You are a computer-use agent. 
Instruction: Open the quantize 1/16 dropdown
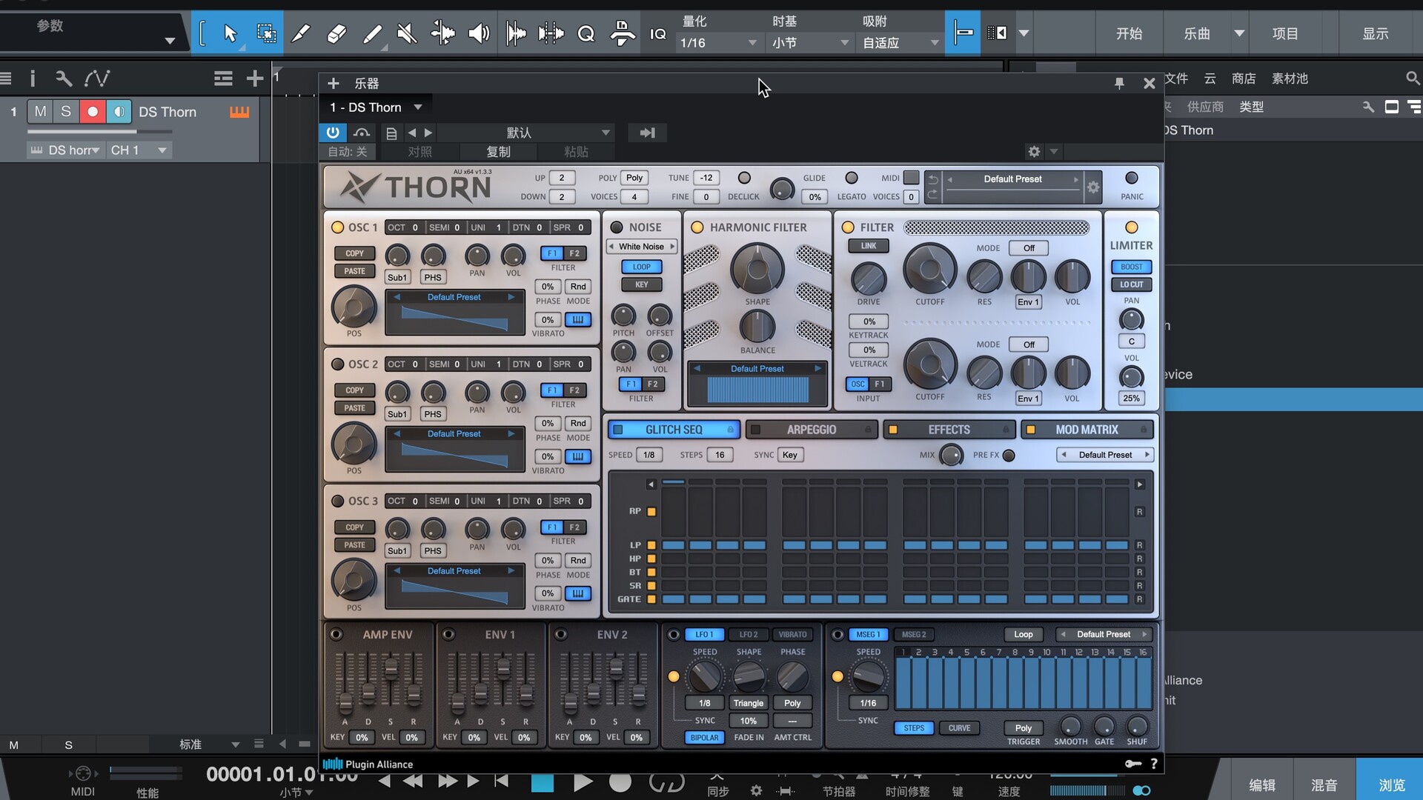pyautogui.click(x=718, y=43)
